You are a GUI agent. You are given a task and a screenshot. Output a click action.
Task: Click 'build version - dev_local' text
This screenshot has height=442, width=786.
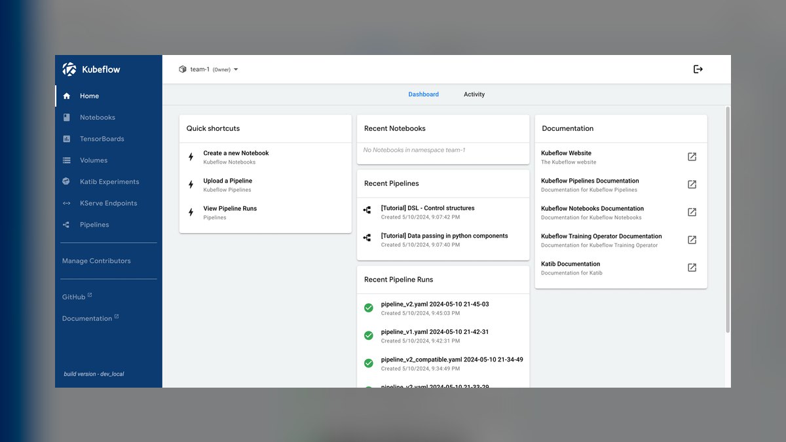pyautogui.click(x=94, y=374)
